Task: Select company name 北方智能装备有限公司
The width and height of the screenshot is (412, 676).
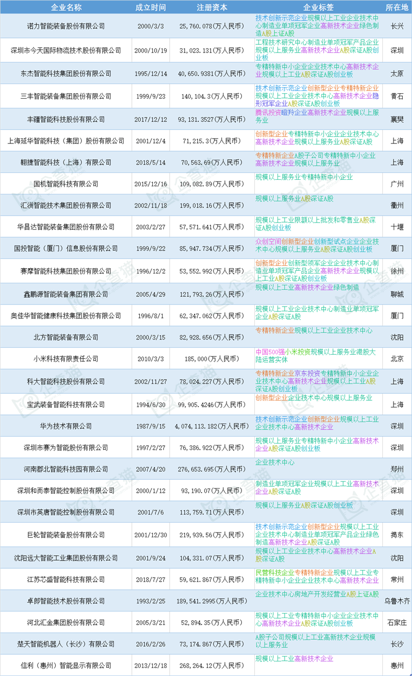Action: coord(66,337)
